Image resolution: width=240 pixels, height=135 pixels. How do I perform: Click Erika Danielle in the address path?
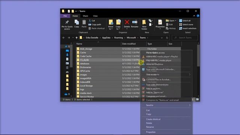92,37
